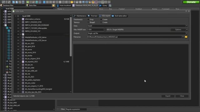Click the MediaDistributor_v232_demo database icon

pos(23,37)
